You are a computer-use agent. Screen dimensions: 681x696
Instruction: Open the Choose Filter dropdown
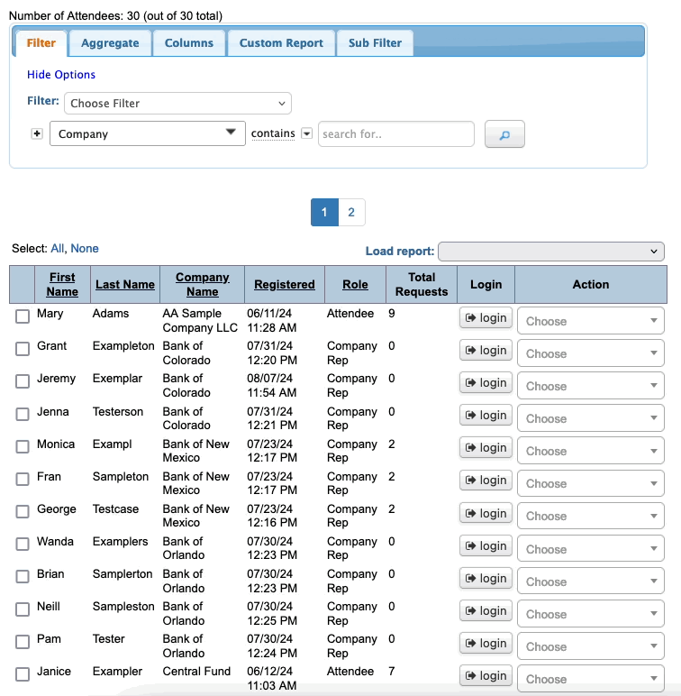[x=177, y=103]
